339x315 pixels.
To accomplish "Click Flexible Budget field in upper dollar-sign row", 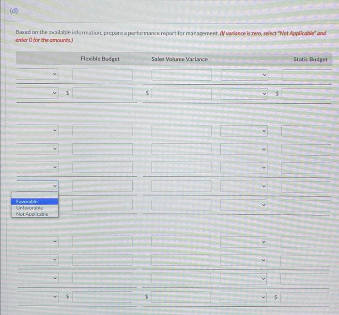I will (x=103, y=93).
